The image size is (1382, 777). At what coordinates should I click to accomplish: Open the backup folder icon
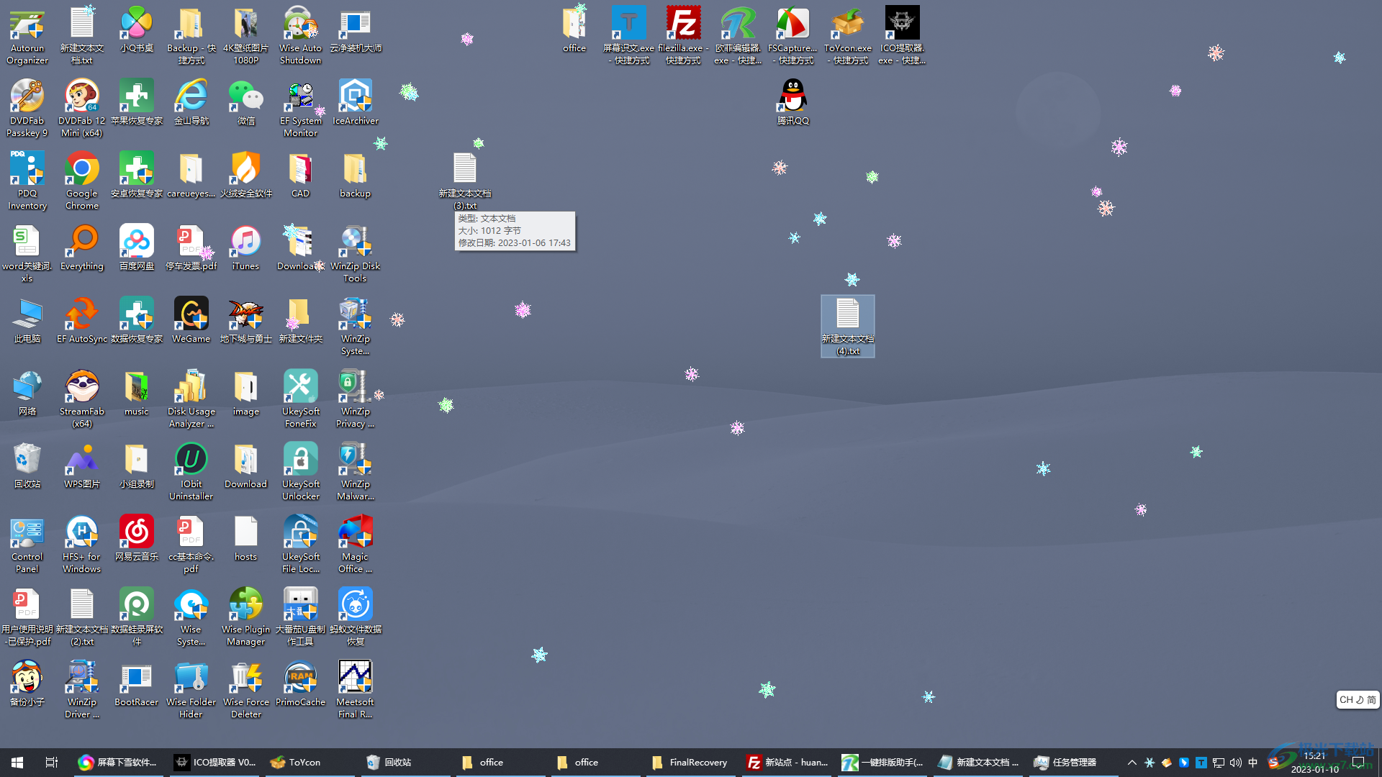[x=355, y=176]
